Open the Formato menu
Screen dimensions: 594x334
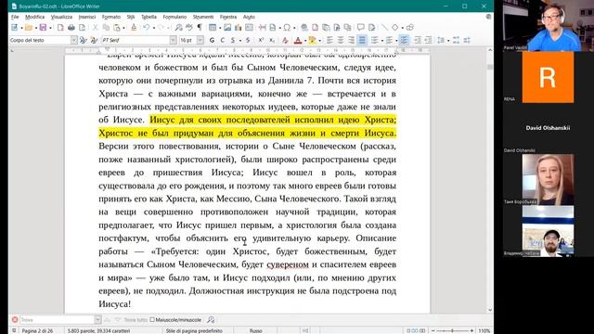[111, 17]
